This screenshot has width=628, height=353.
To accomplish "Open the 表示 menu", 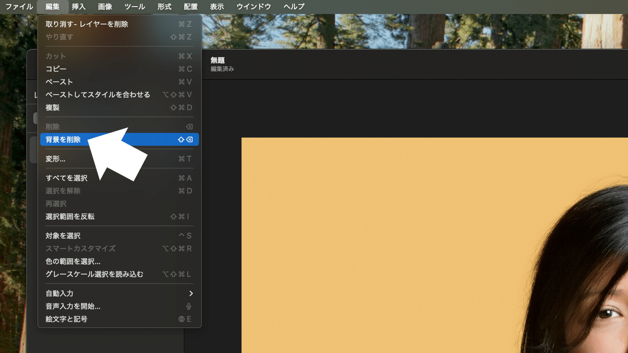I will click(x=217, y=7).
